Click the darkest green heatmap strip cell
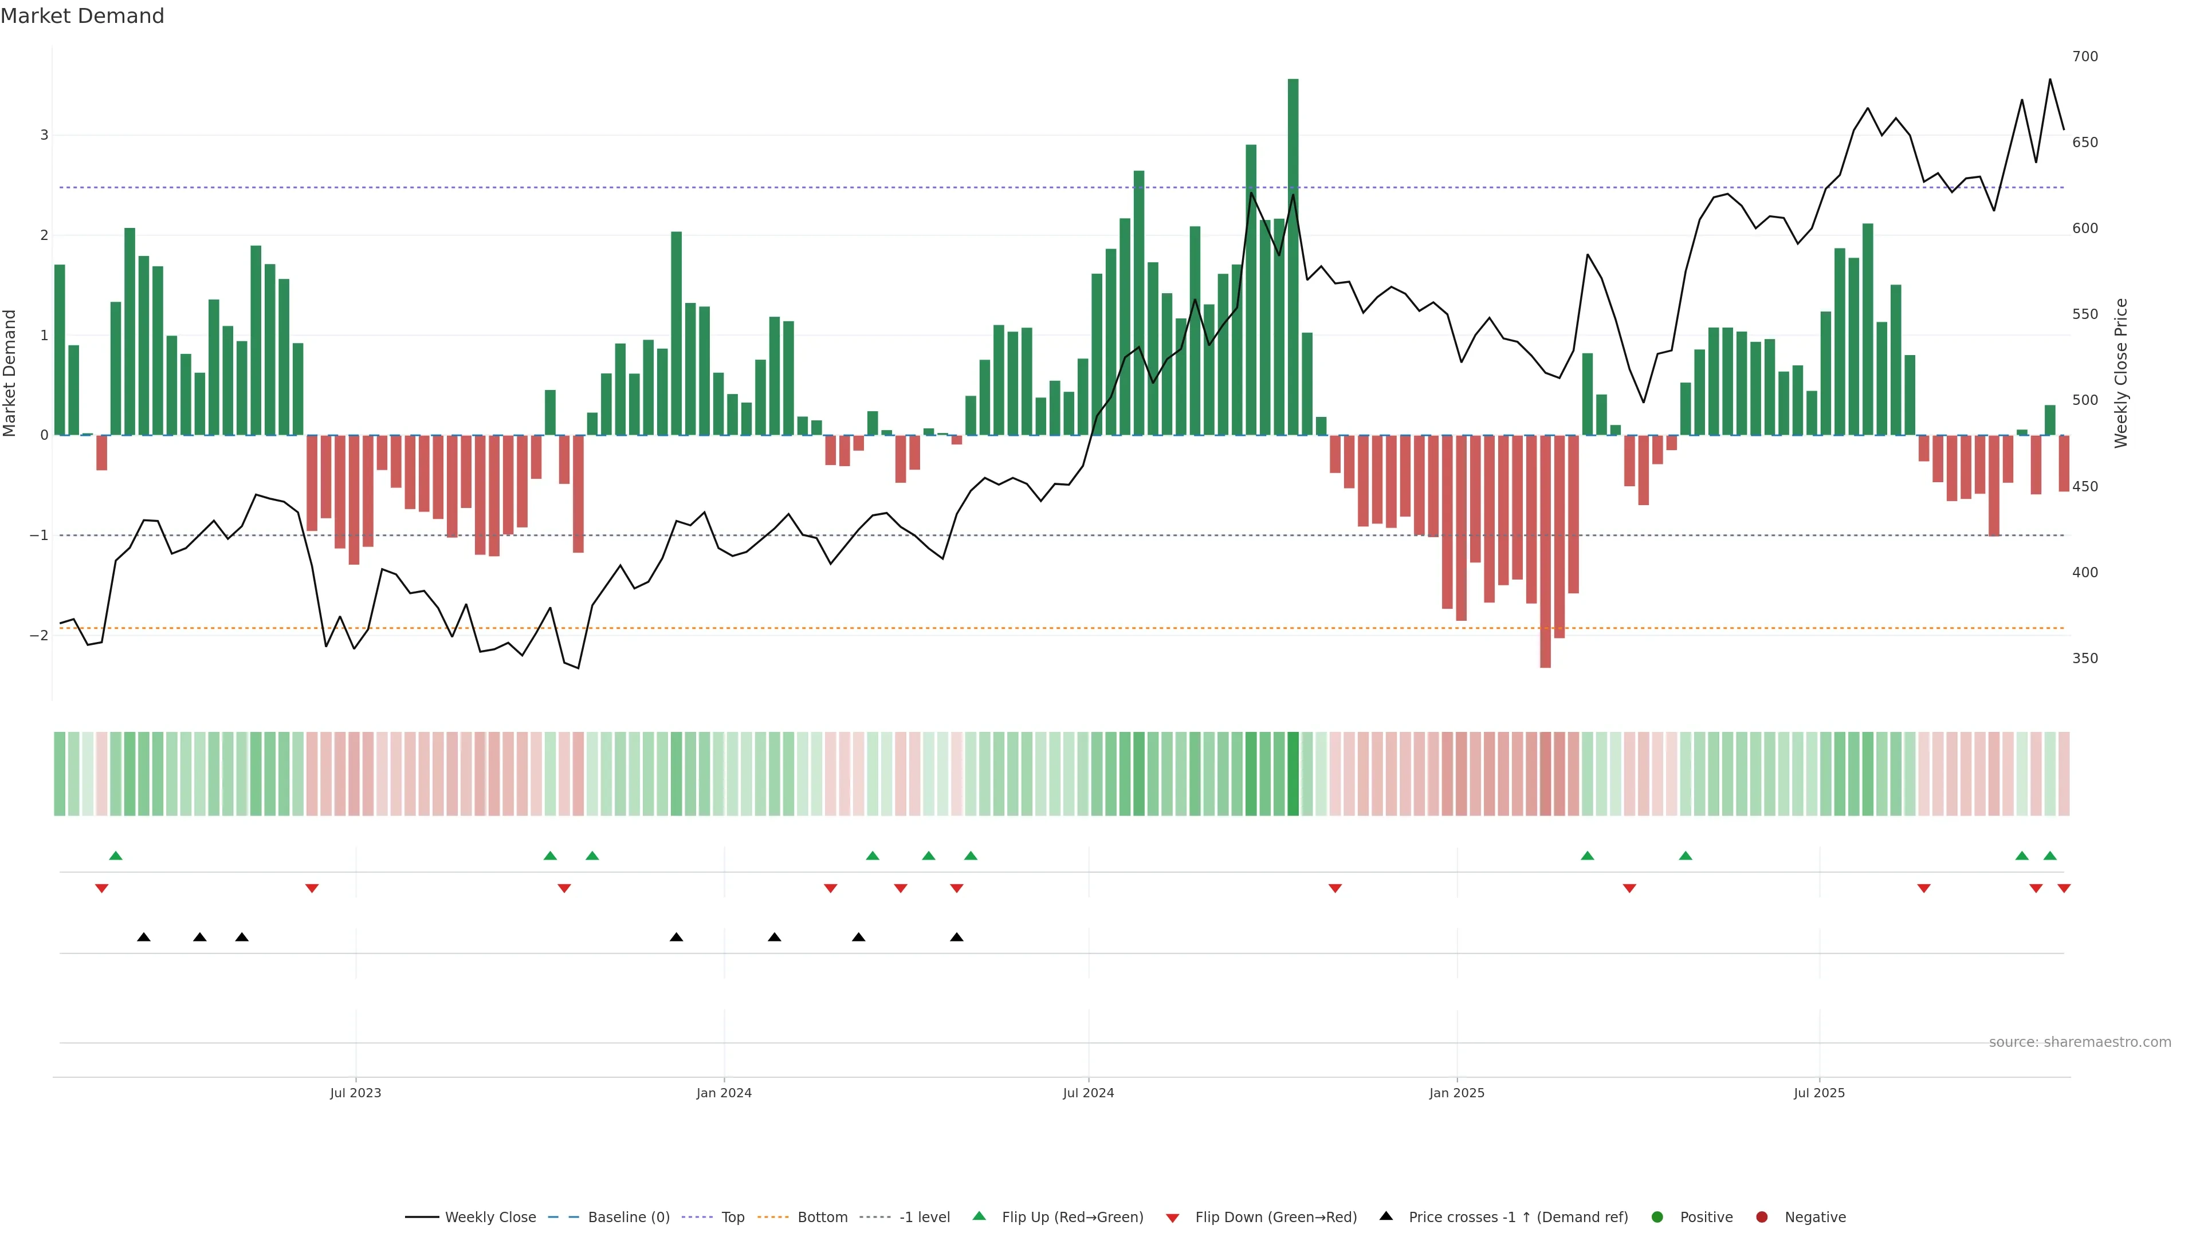 point(1293,774)
